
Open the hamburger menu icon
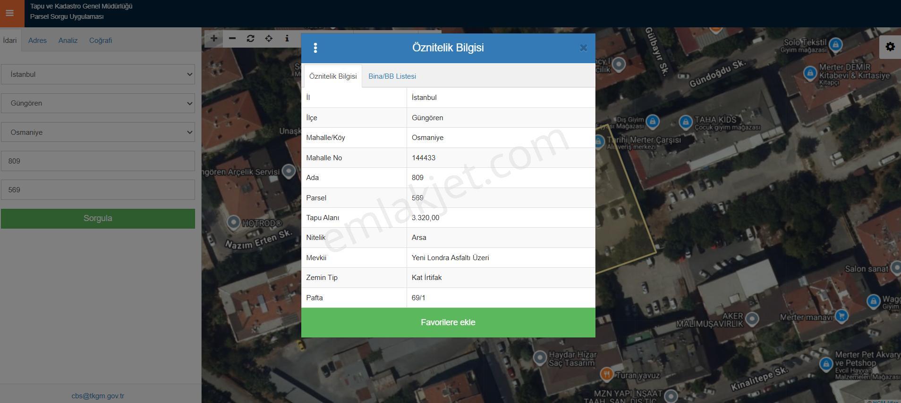click(x=10, y=13)
